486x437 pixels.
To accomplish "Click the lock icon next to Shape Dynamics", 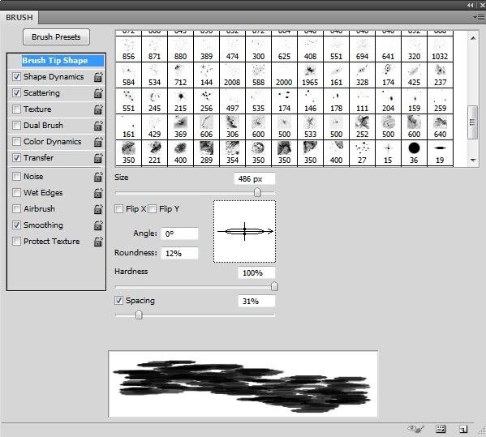I will coord(98,77).
